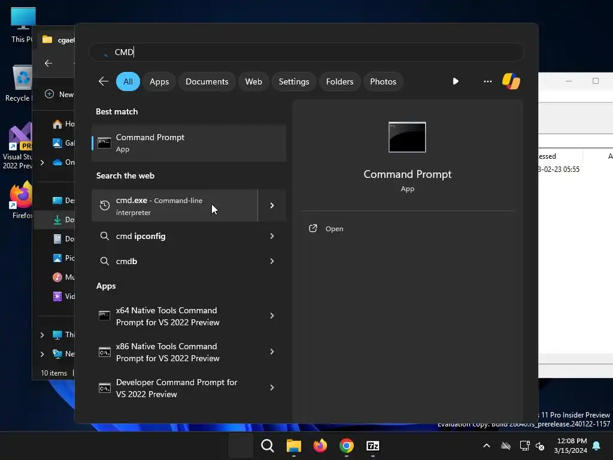Select the Documents filter tab
613x460 pixels.
click(207, 81)
